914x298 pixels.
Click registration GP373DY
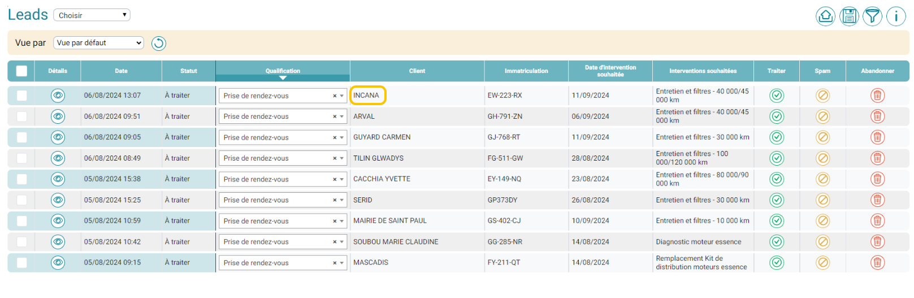click(x=503, y=200)
